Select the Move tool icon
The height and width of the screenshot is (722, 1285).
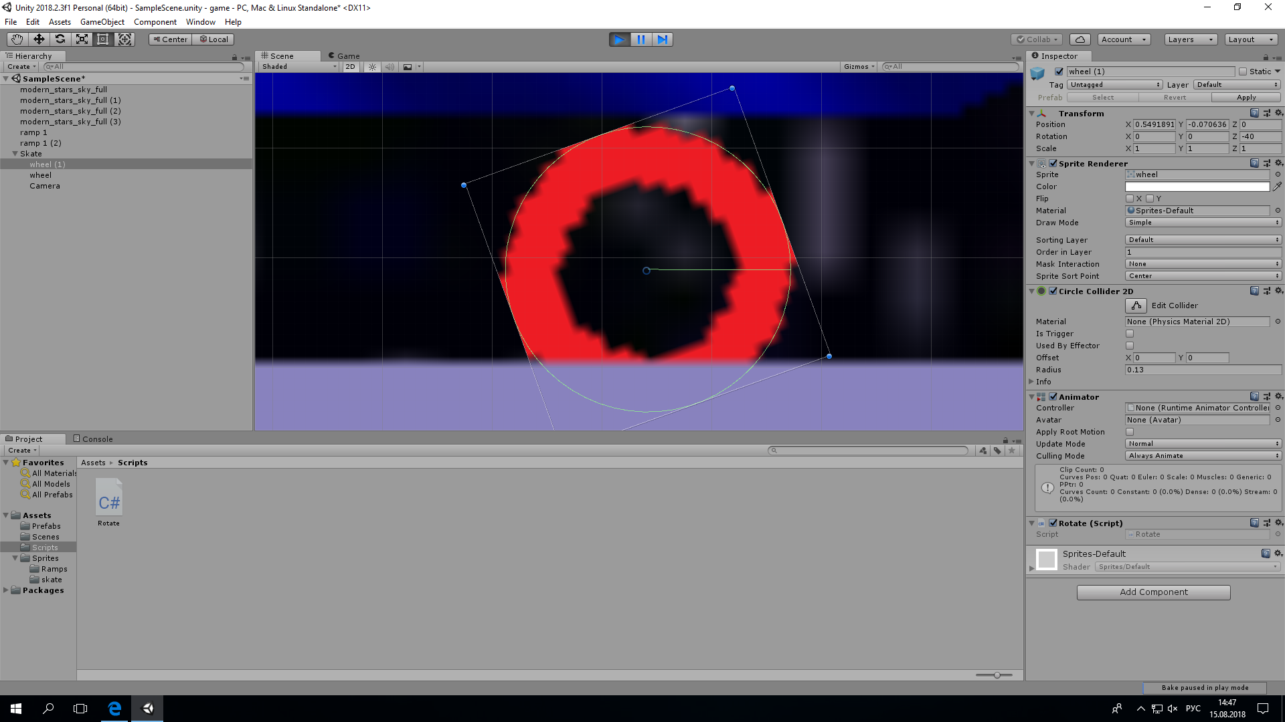(39, 39)
